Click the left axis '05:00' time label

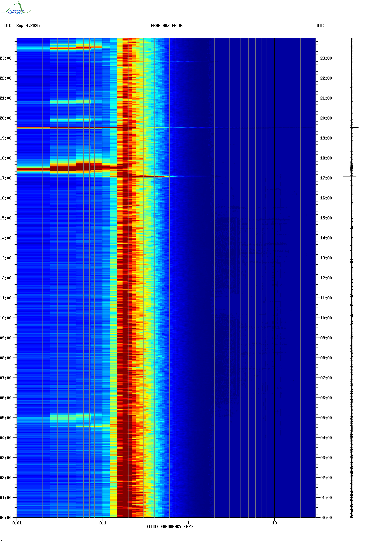pyautogui.click(x=6, y=418)
